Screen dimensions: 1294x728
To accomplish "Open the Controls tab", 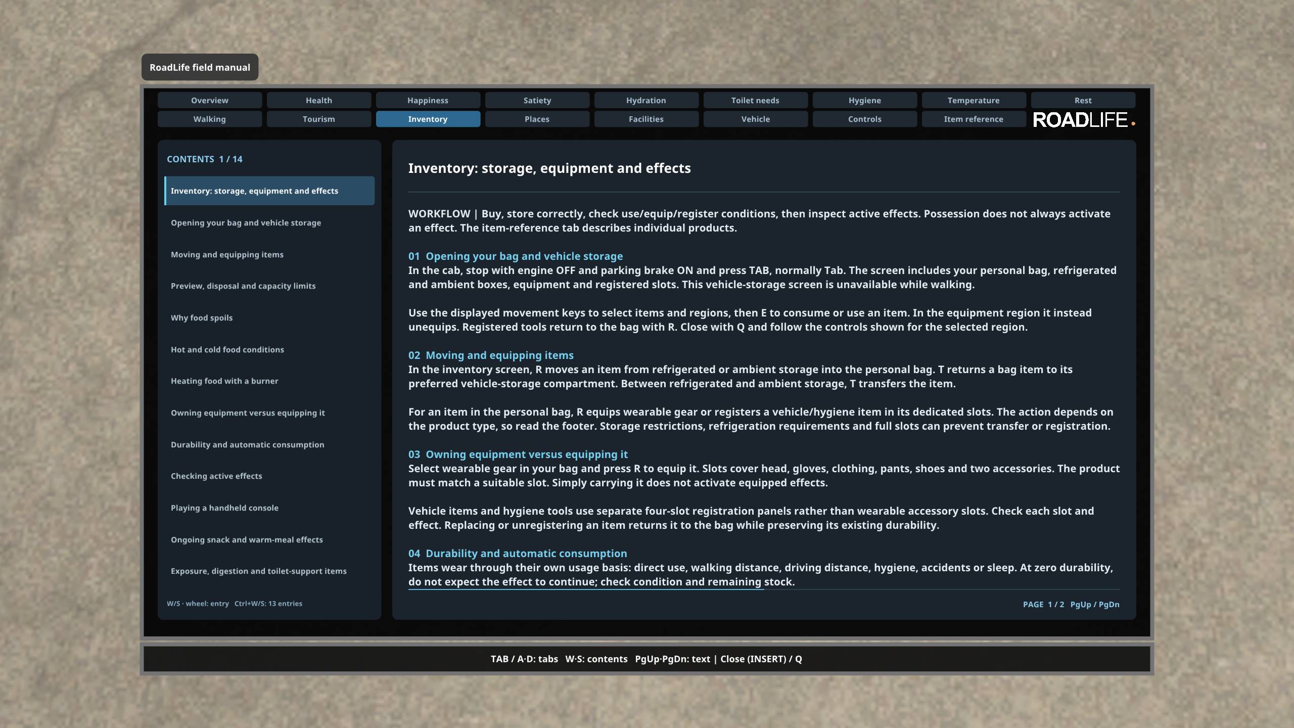I will tap(865, 119).
